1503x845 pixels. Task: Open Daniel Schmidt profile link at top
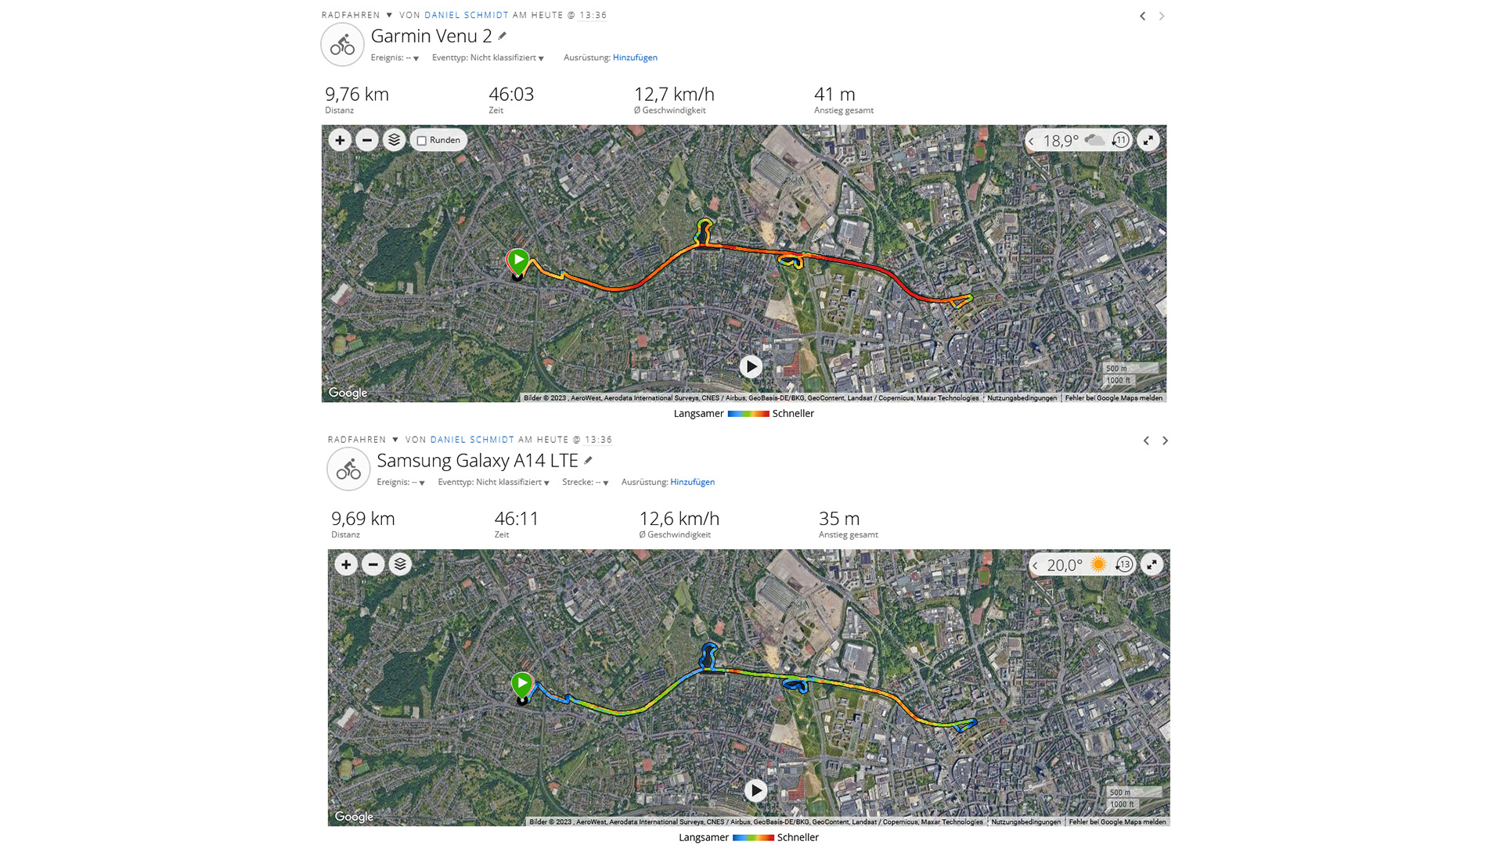[x=467, y=15]
